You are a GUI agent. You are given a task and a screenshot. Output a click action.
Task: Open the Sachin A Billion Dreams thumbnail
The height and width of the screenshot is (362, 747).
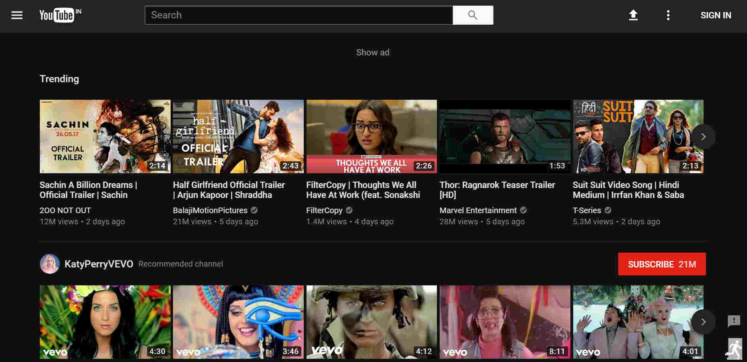105,136
